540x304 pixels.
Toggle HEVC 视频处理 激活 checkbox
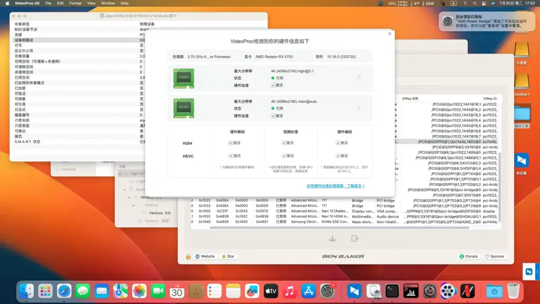(x=284, y=156)
